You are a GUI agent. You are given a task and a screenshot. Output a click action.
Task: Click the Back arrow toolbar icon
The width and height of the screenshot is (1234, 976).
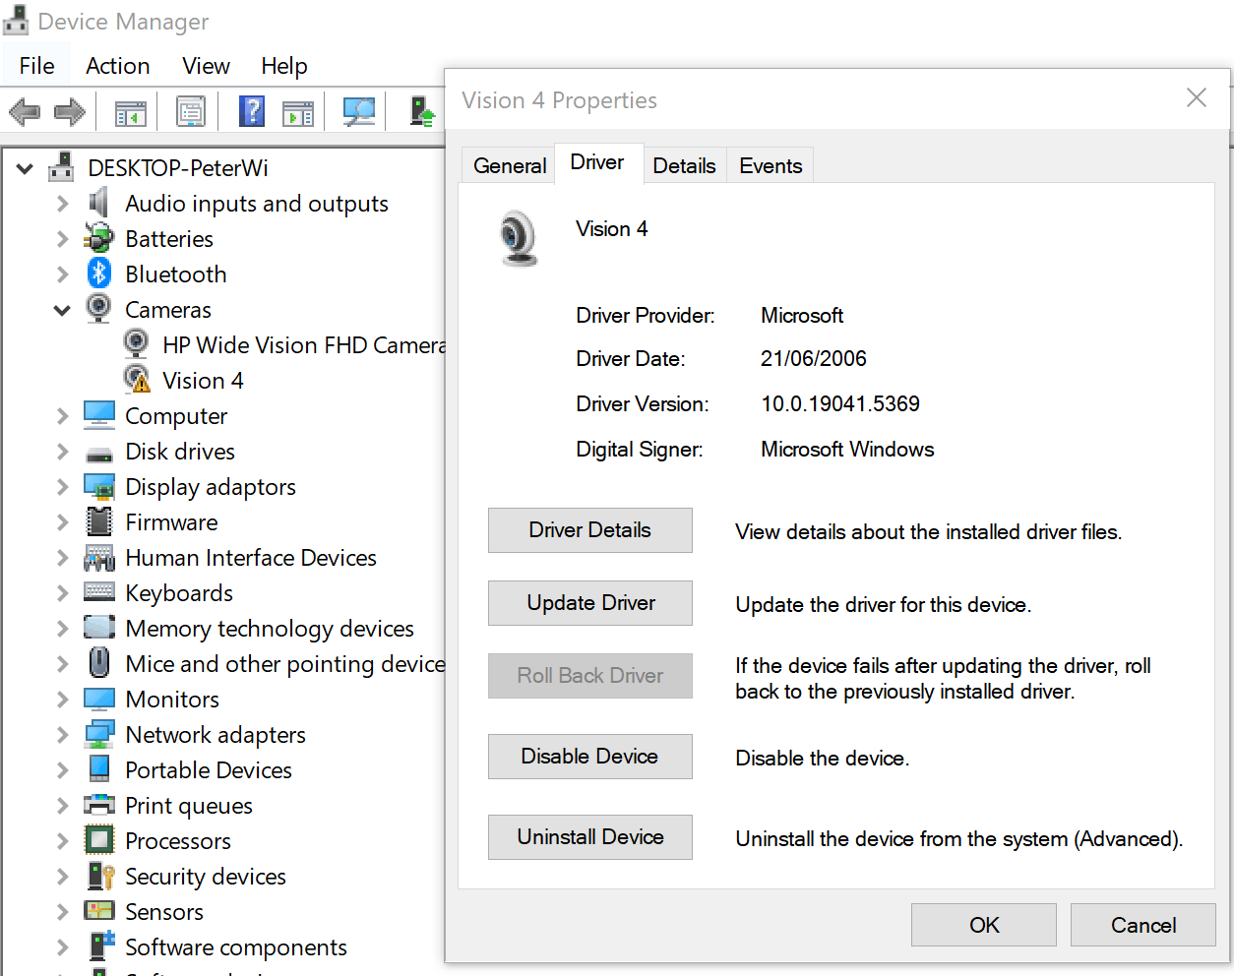pos(25,111)
